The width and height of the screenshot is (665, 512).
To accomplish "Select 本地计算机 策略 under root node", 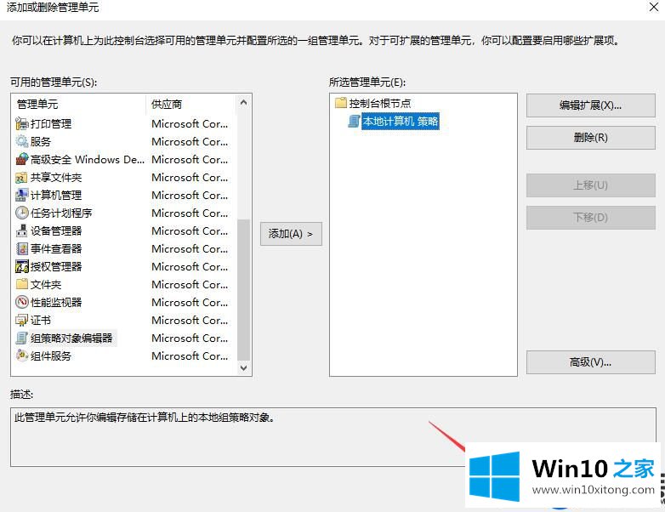I will (x=401, y=122).
